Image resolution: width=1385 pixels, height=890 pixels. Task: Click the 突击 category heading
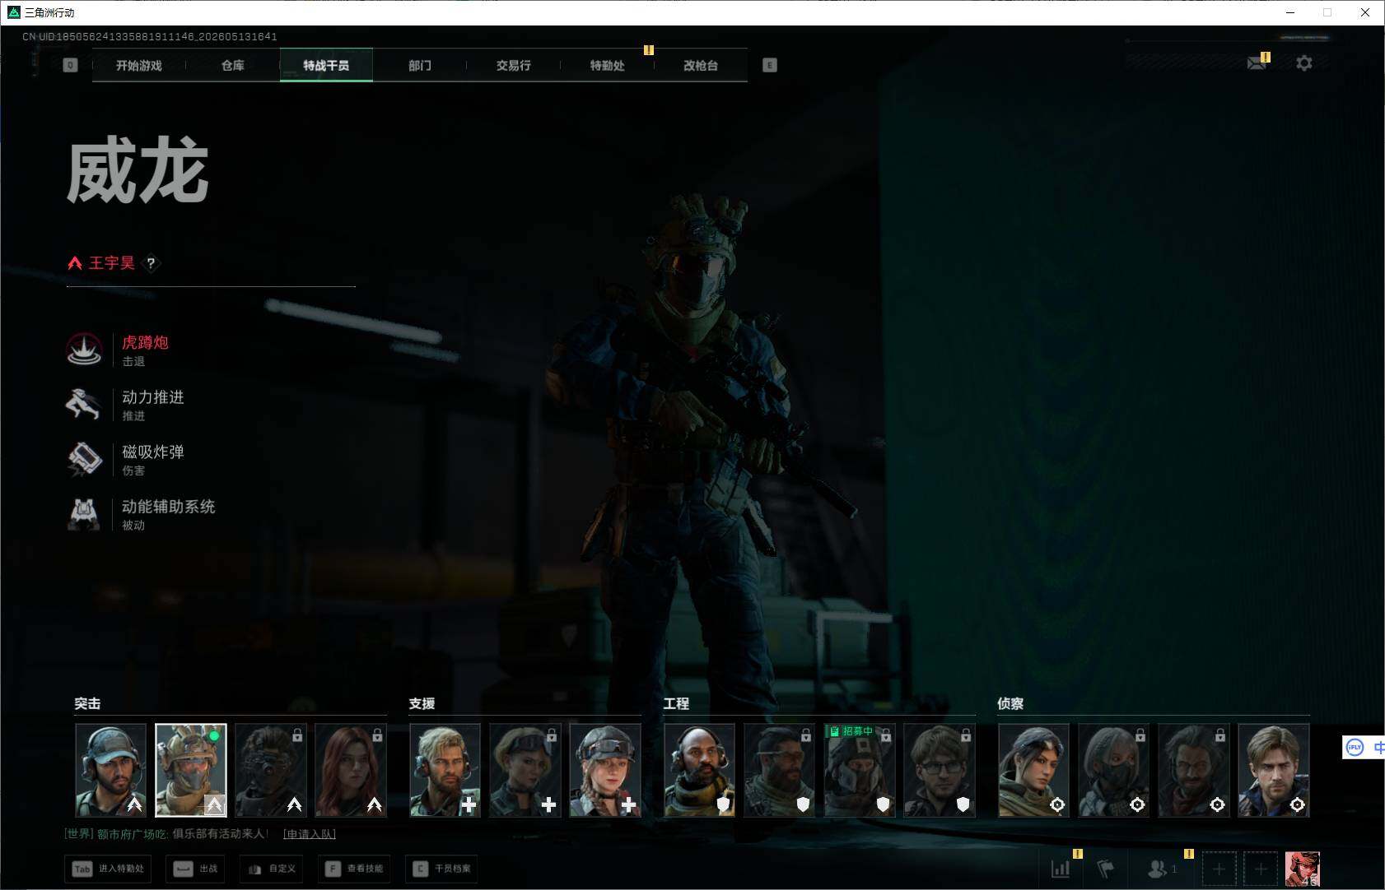pos(87,703)
